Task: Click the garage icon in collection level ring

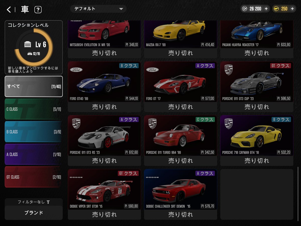Action: 28,45
